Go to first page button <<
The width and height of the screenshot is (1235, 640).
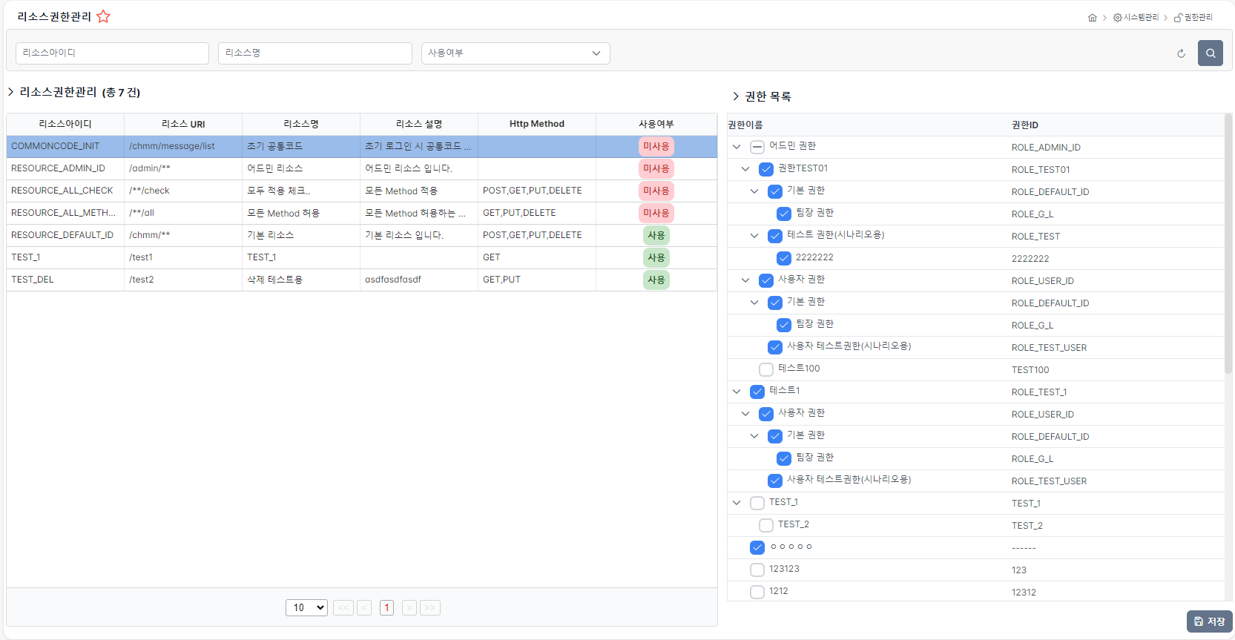click(x=343, y=607)
